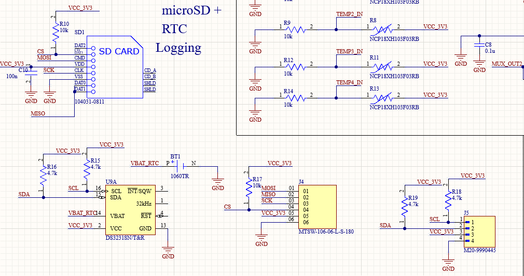Click the DS3231SN/T&R part name text
The image size is (524, 276).
click(x=126, y=238)
